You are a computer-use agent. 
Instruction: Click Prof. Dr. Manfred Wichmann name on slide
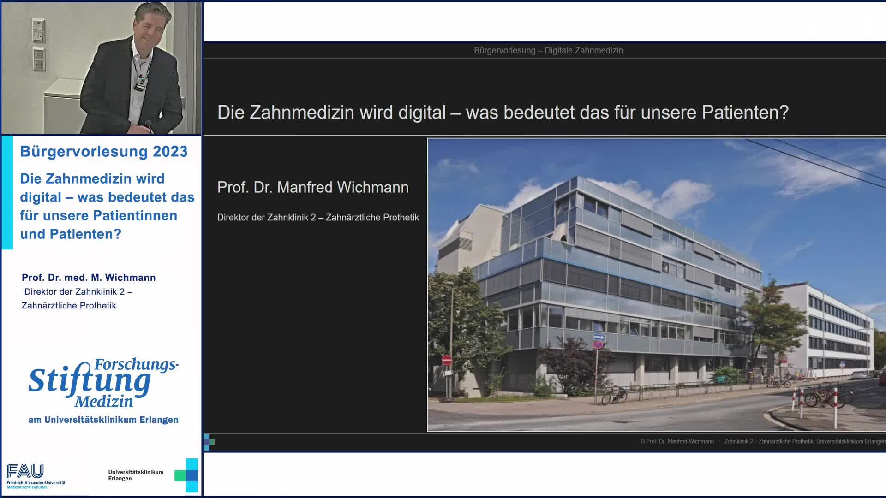313,187
